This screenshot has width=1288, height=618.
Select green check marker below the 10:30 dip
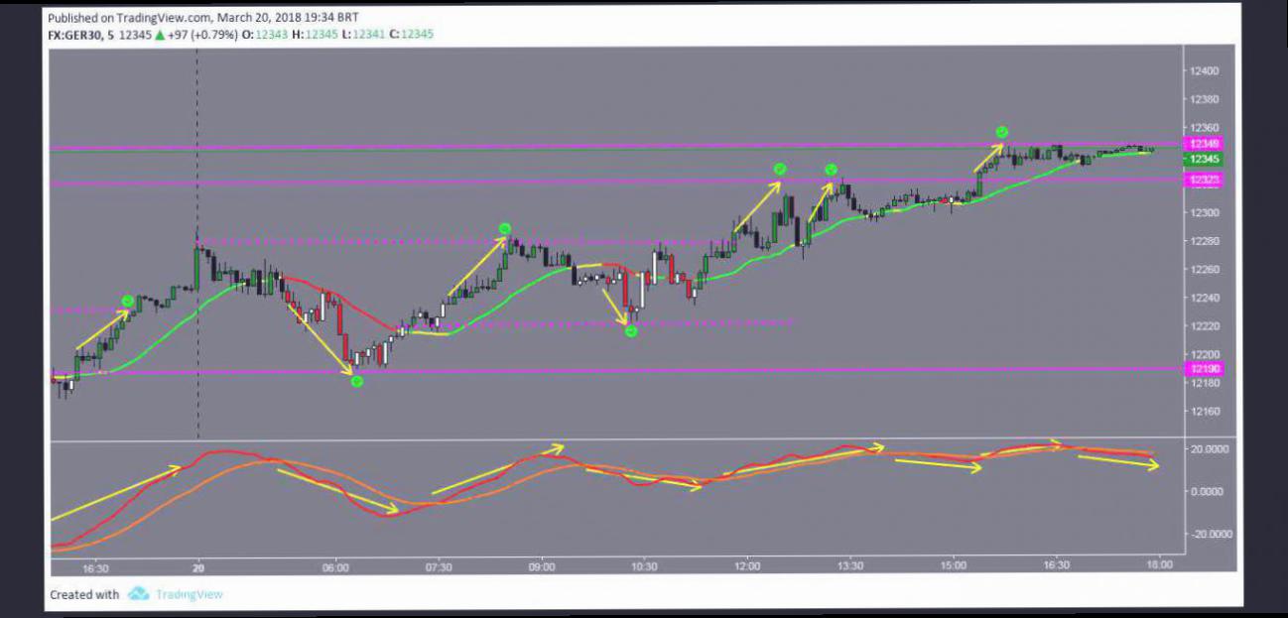630,331
